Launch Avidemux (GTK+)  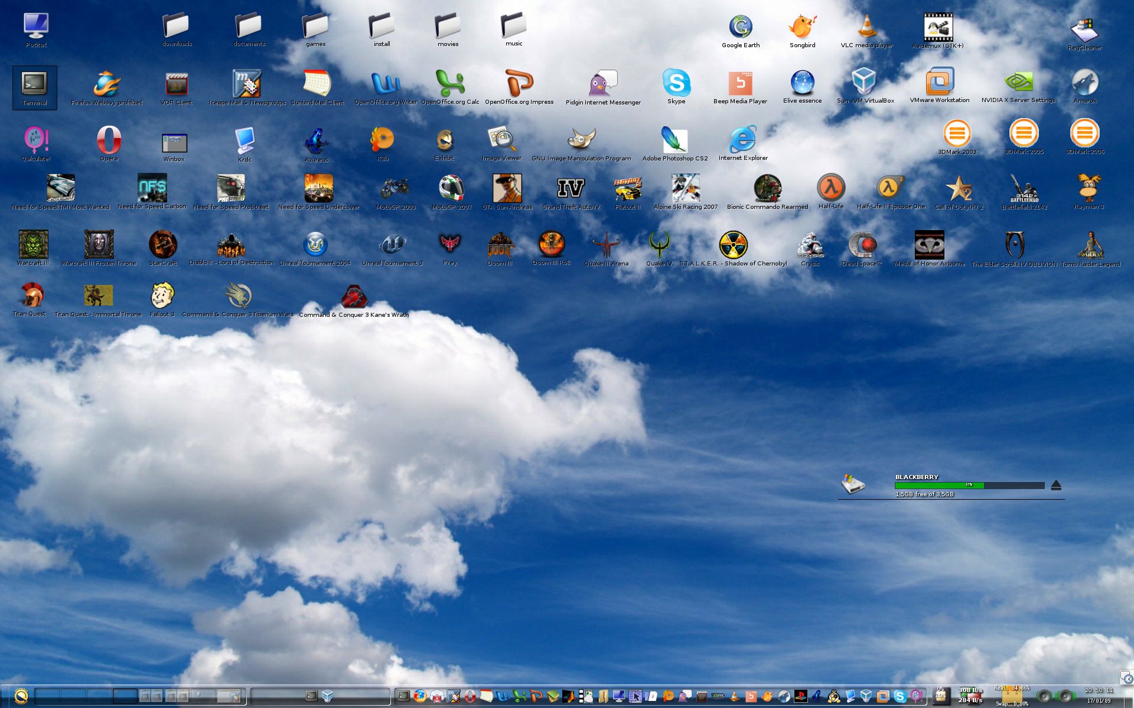(938, 31)
